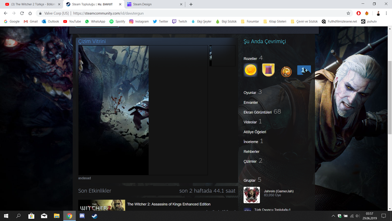The image size is (392, 221).
Task: Open the flame extension icon in toolbar
Action: pos(367,13)
